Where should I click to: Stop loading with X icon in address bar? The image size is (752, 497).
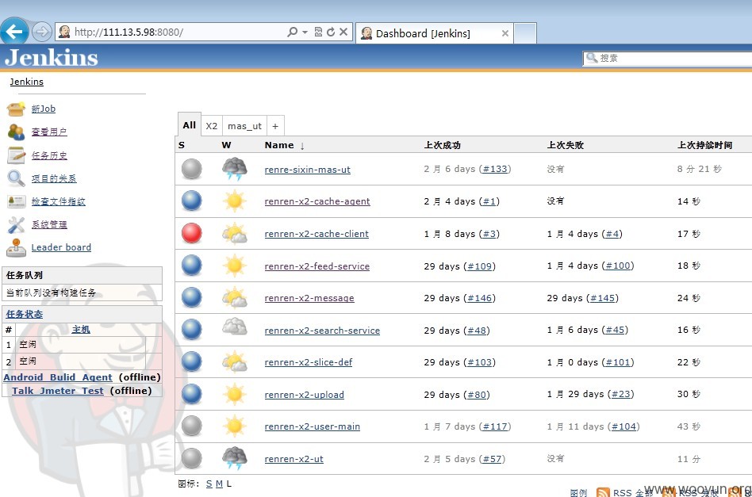(343, 32)
